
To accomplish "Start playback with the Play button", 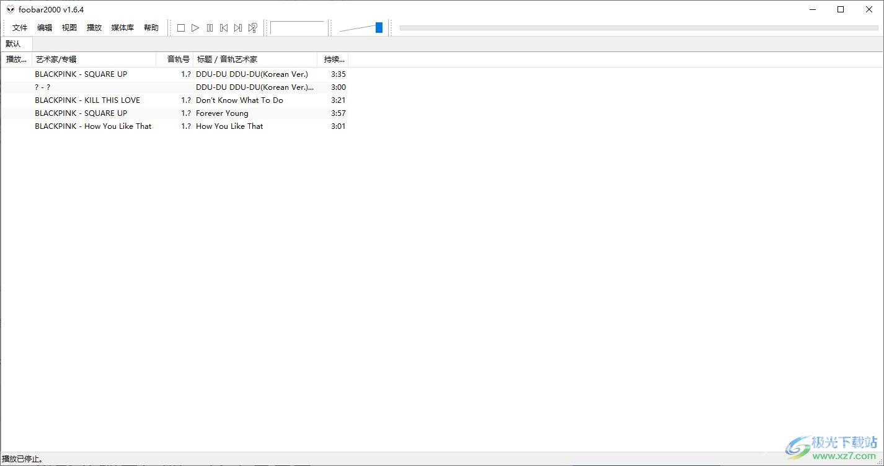I will pyautogui.click(x=195, y=28).
